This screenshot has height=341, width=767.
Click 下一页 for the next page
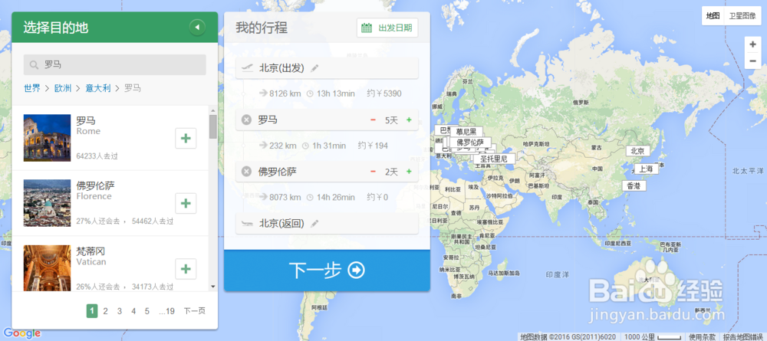click(194, 310)
